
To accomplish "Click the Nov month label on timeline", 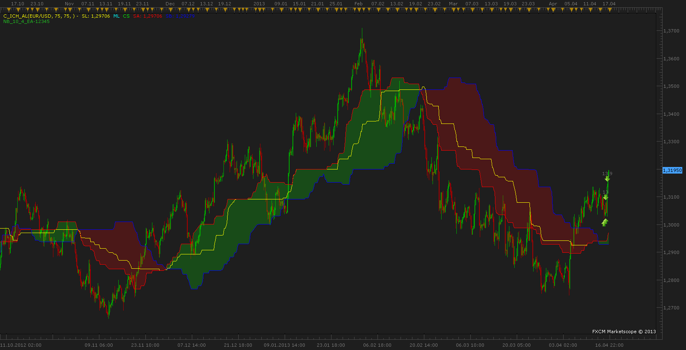I will tap(69, 4).
